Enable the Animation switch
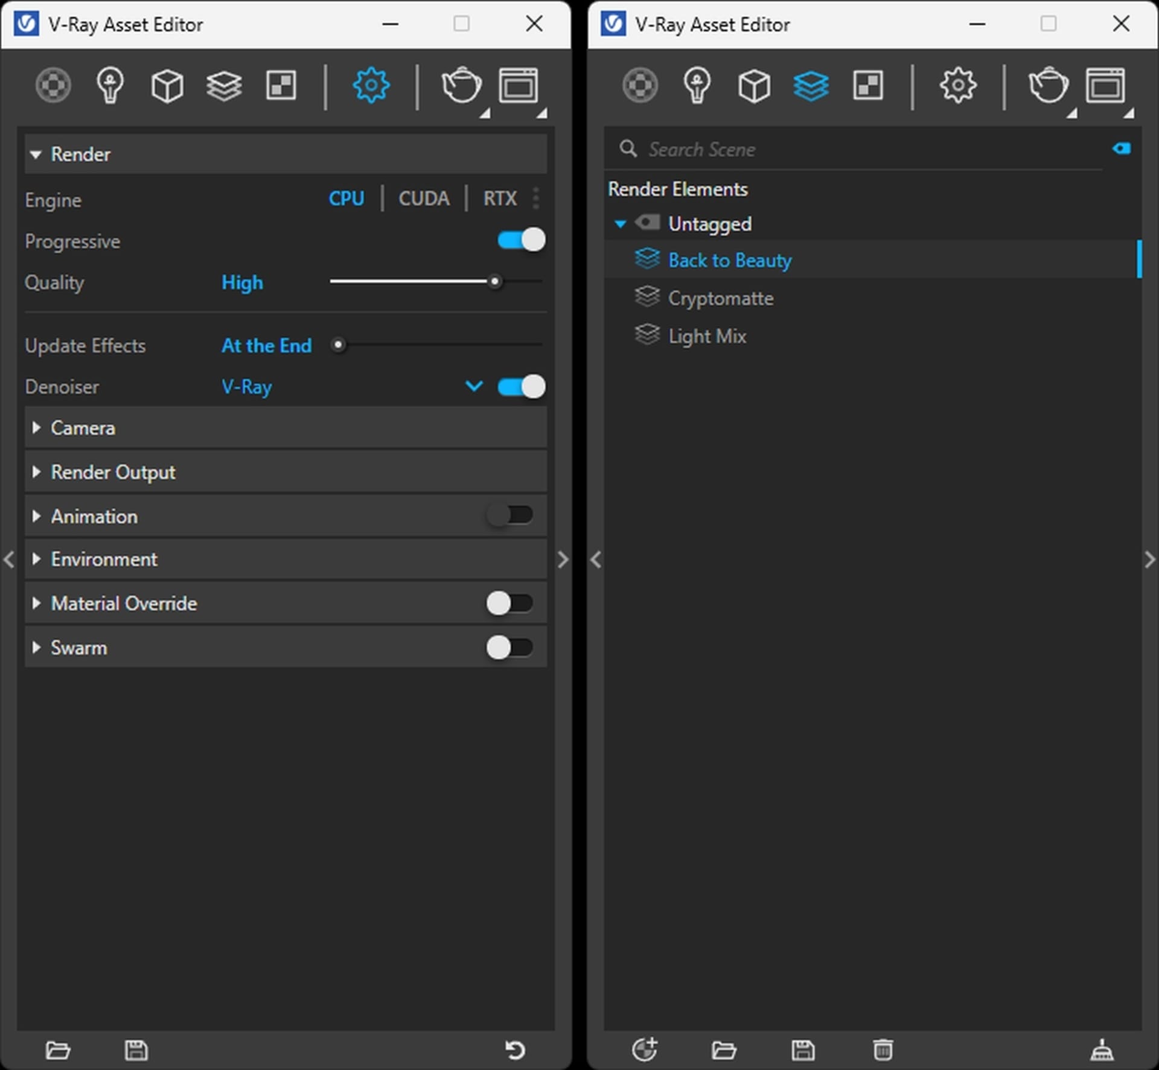The width and height of the screenshot is (1159, 1070). (509, 515)
